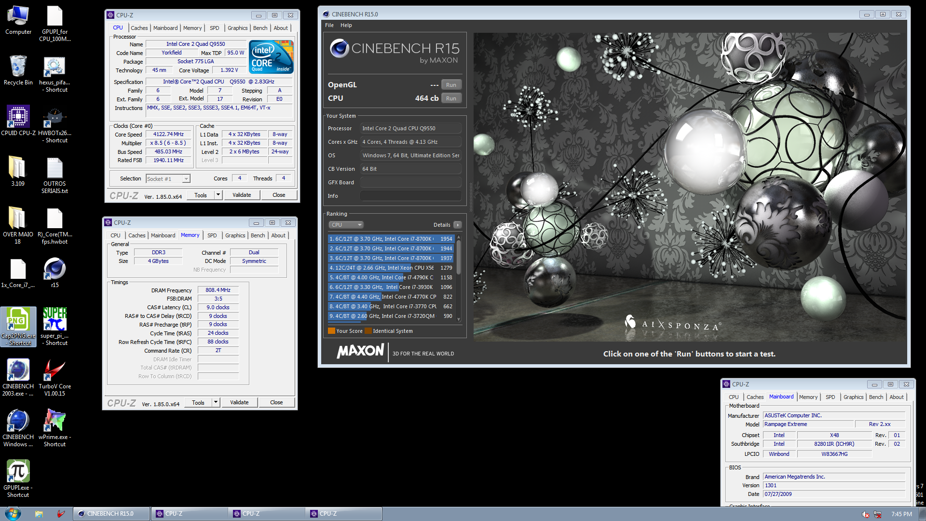This screenshot has width=926, height=521.
Task: Open Windows Explorer from the taskbar
Action: [39, 514]
